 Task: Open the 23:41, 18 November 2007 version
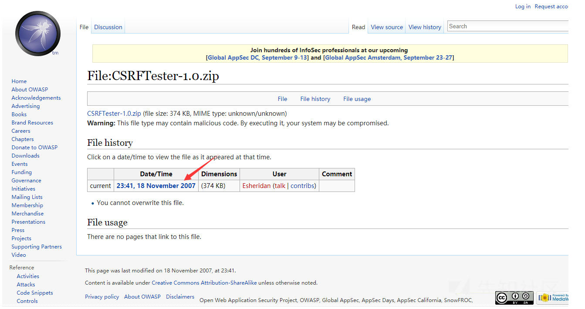(x=156, y=185)
